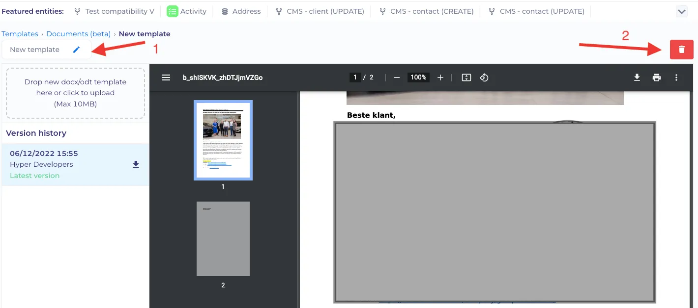Go to Documents (beta) breadcrumb link
This screenshot has height=308, width=698.
(x=78, y=34)
